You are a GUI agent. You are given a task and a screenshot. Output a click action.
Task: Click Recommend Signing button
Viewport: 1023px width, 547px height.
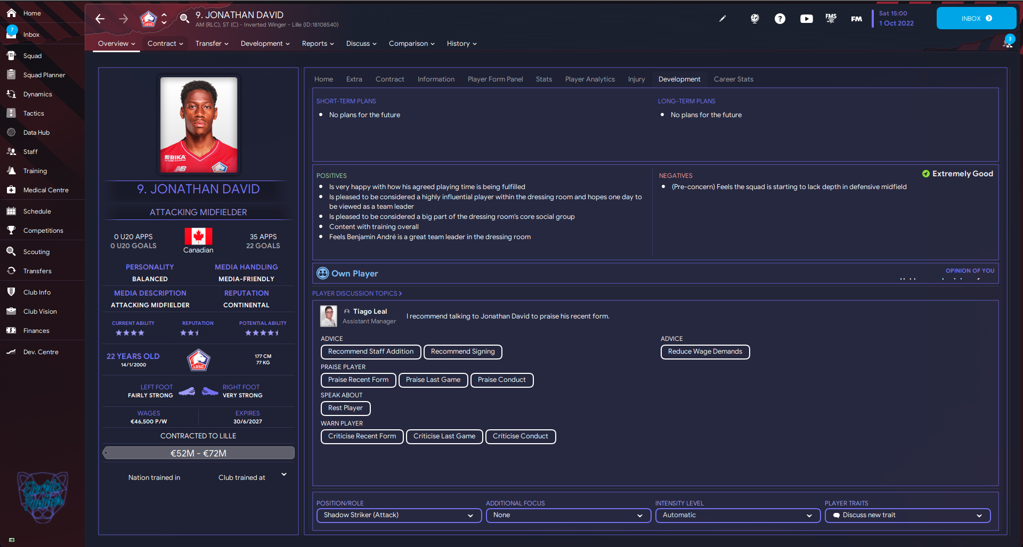[x=462, y=352]
